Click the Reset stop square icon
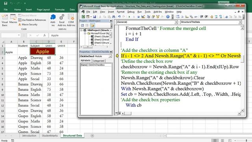The width and height of the screenshot is (252, 142). [138, 17]
